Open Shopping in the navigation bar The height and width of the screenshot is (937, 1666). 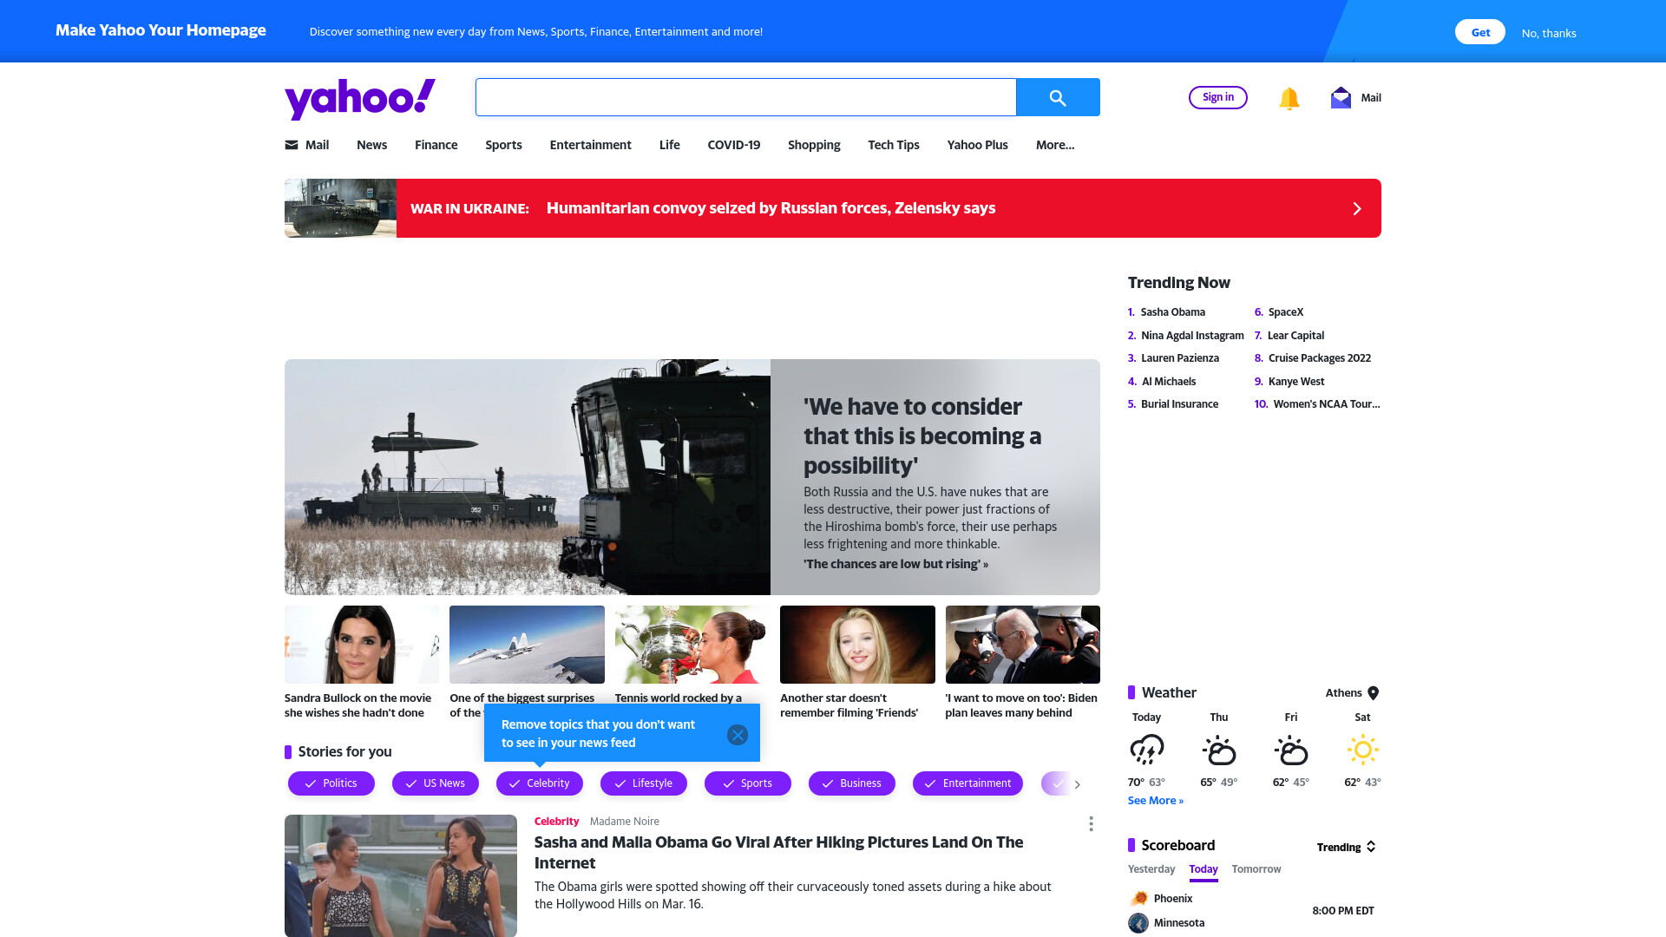(x=814, y=145)
